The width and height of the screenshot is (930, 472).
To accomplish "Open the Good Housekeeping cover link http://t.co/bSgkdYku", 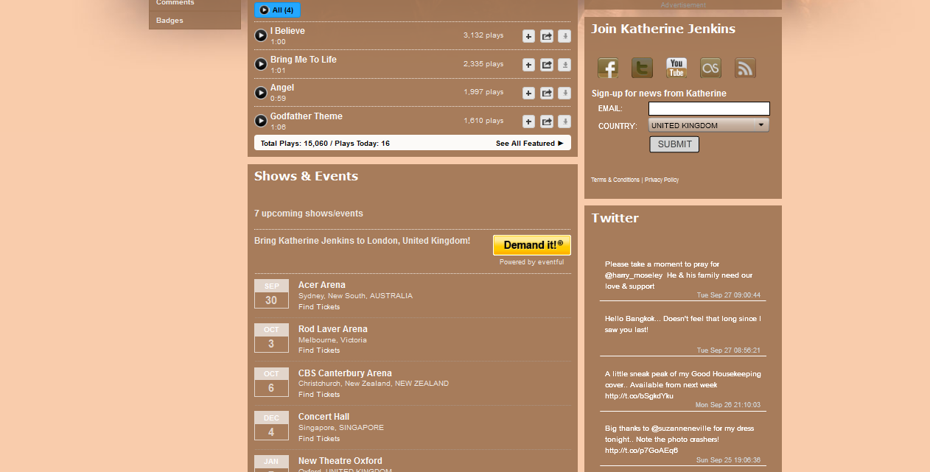I will point(639,395).
